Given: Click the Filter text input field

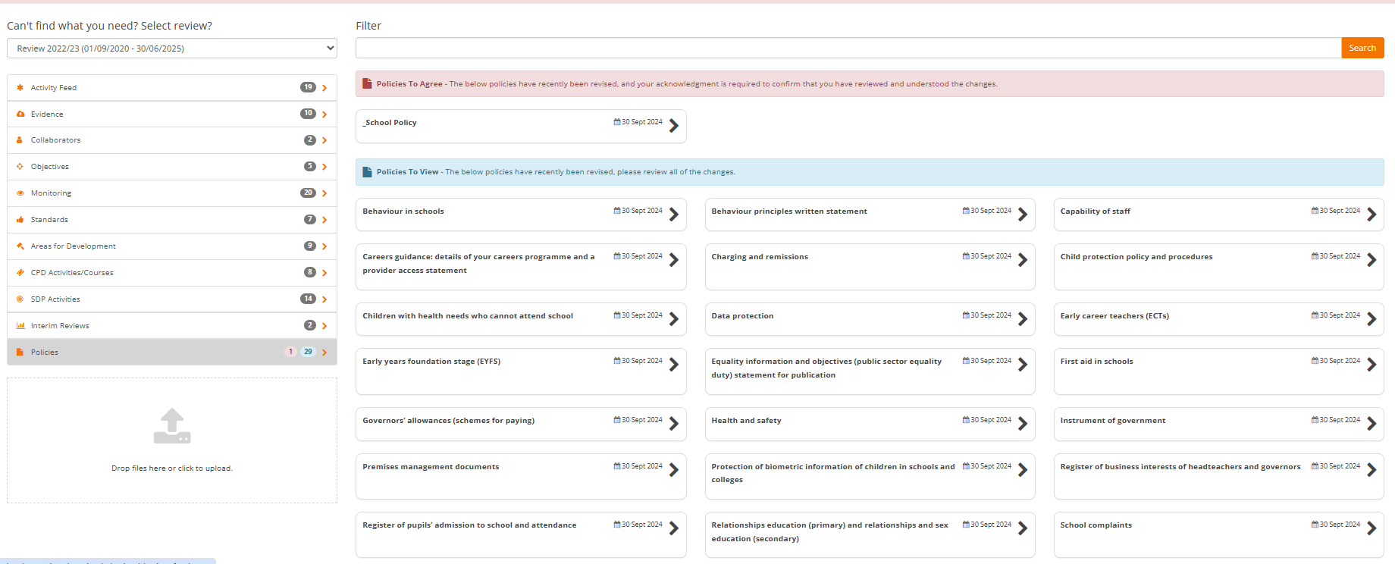Looking at the screenshot, I should click(848, 49).
